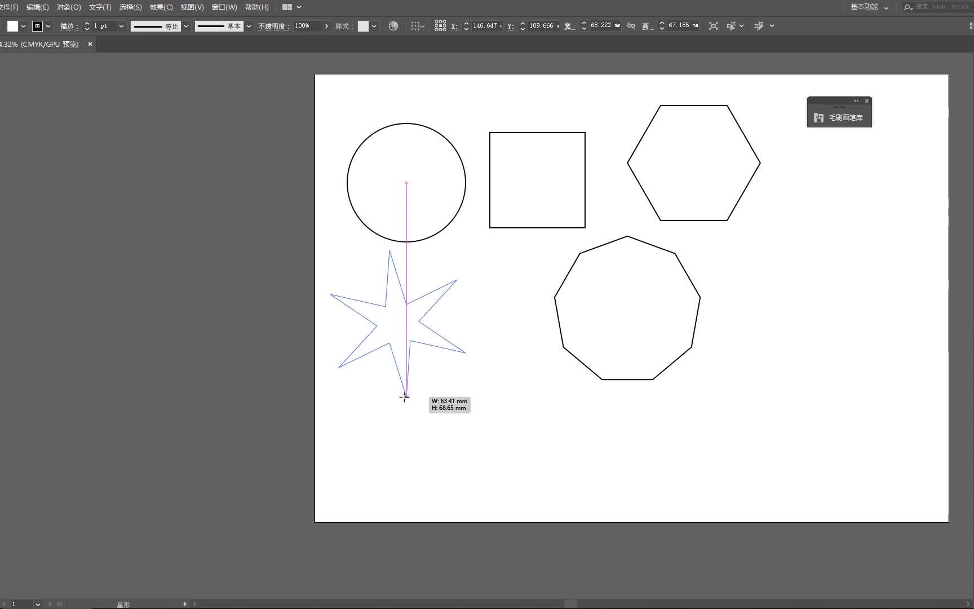Expand the stroke color dropdown arrow

[48, 26]
